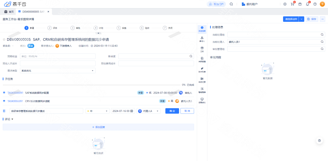328x161 pixels.
Task: Open the calendar icon in top bar
Action: coord(300,4)
